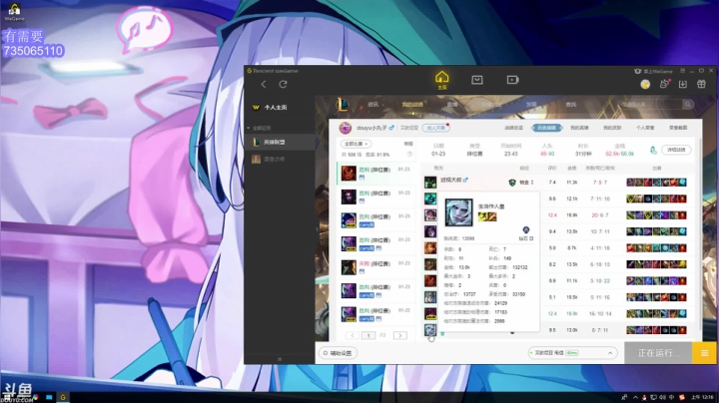This screenshot has height=403, width=719.
Task: Open the 历史战绩 sub-tab
Action: click(x=546, y=128)
